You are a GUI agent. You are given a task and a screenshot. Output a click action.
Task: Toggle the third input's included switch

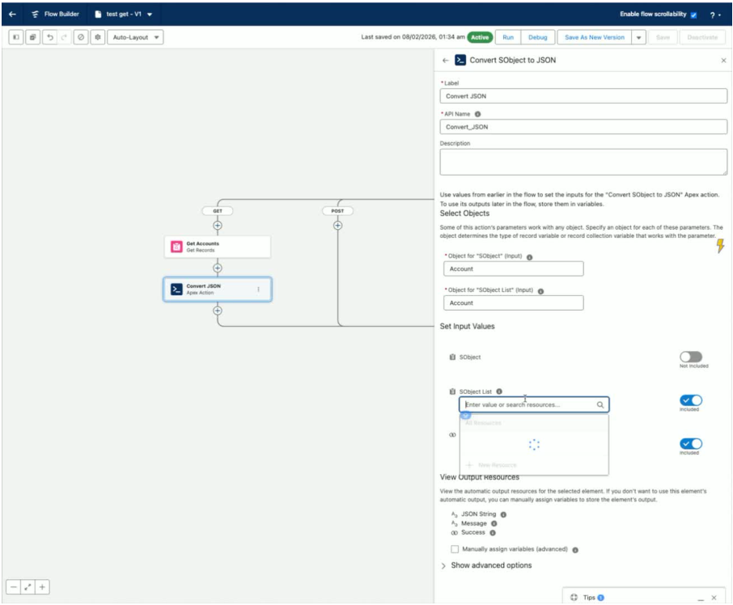click(x=691, y=444)
